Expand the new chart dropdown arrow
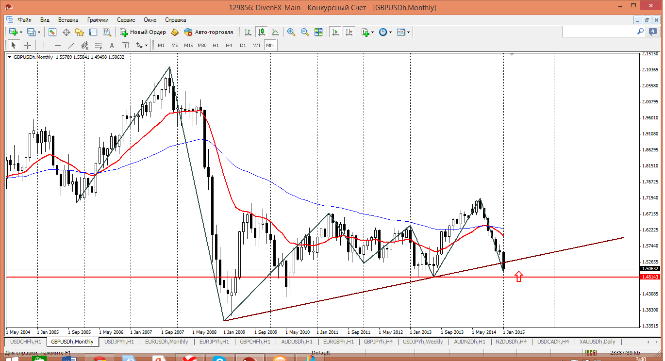This screenshot has width=665, height=361. tap(21, 32)
